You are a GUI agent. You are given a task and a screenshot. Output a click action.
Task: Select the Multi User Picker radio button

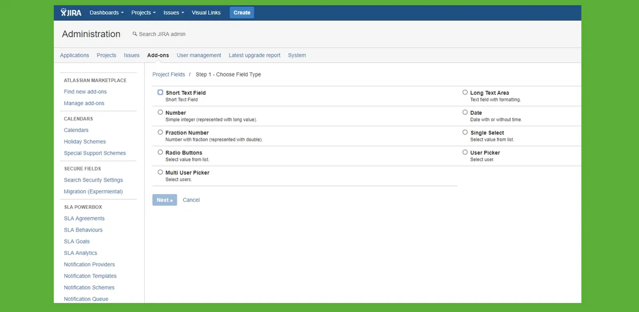coord(160,172)
